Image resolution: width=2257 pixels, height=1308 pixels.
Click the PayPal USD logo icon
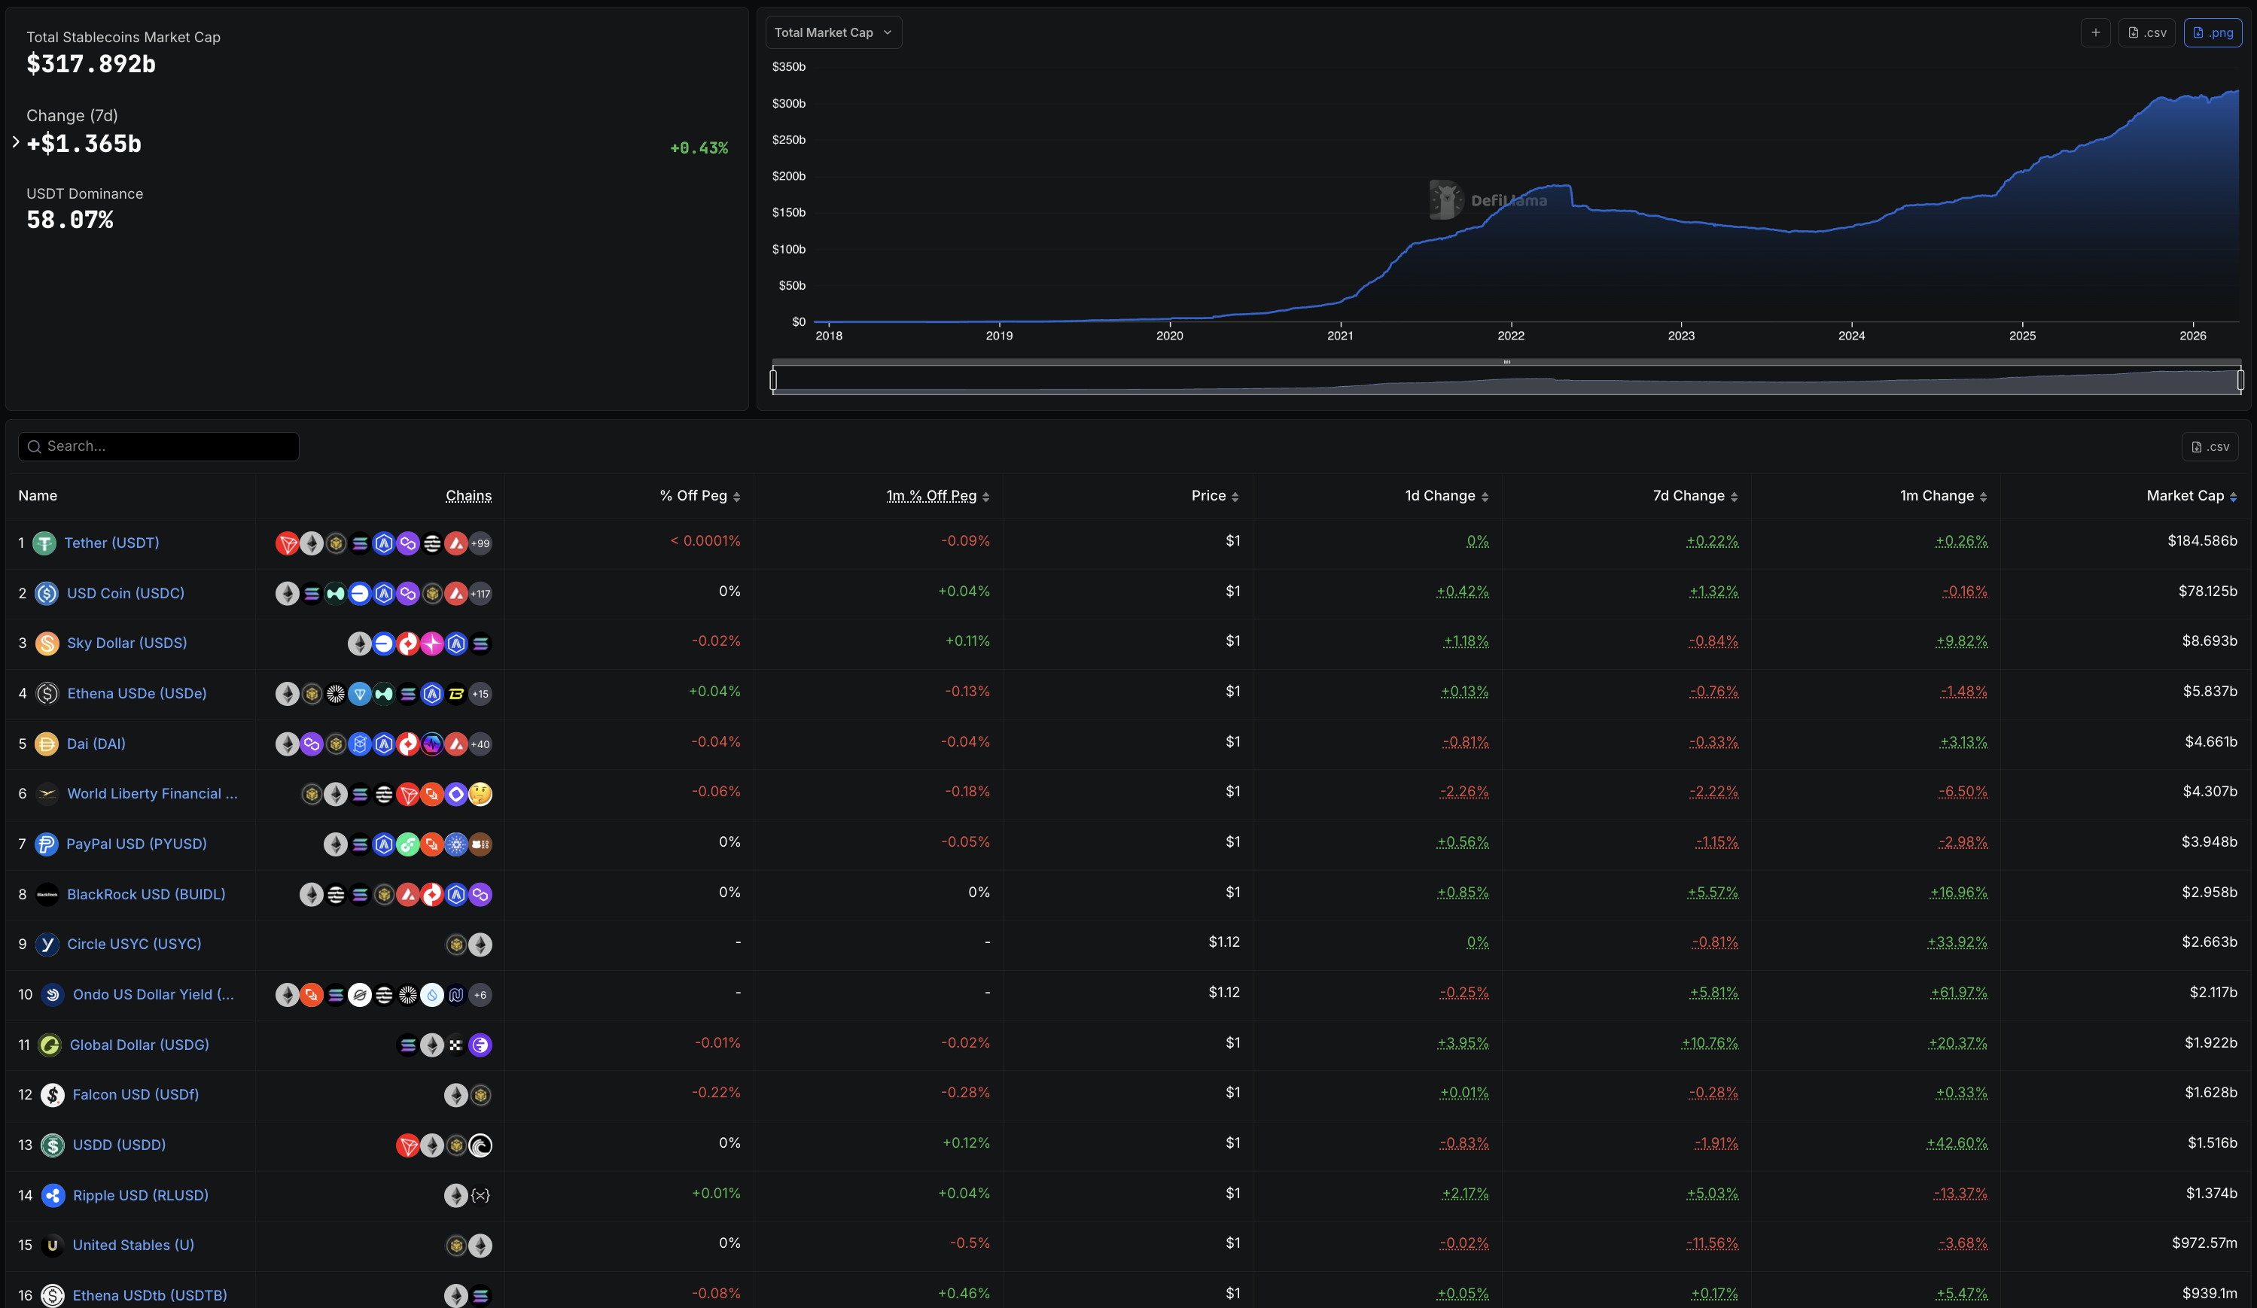point(47,844)
